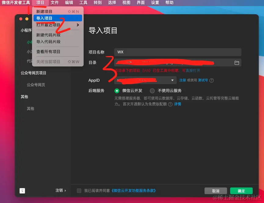Click help icon next to 测试号
Image resolution: width=264 pixels, height=203 pixels.
click(212, 80)
